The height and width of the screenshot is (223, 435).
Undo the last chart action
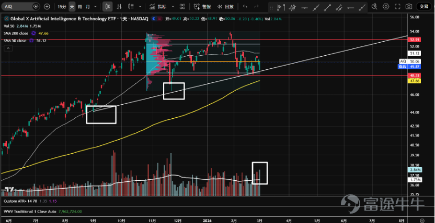pyautogui.click(x=245, y=6)
